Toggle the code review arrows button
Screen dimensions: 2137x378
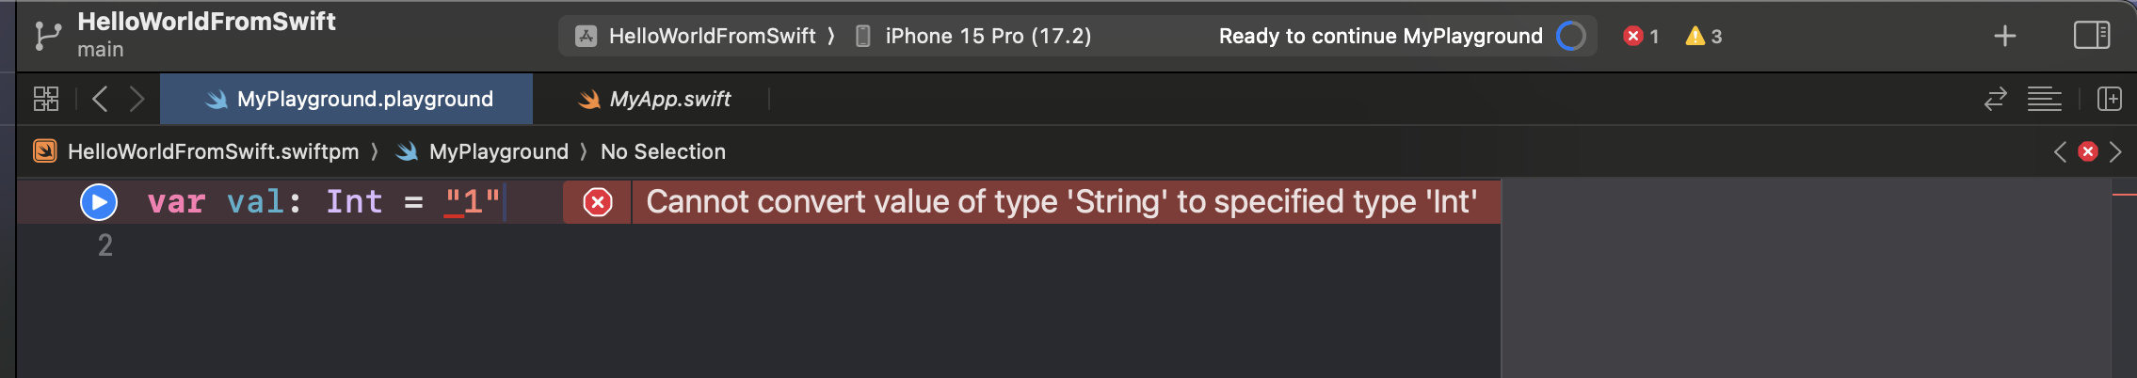[x=1996, y=99]
